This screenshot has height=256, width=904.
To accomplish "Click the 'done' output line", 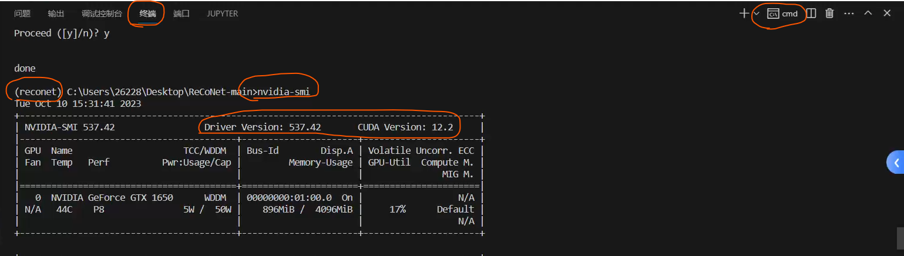I will pyautogui.click(x=25, y=68).
